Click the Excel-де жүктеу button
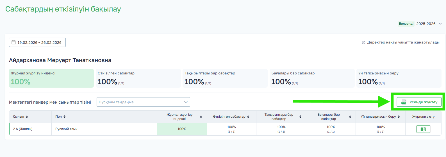446x157 pixels. coord(419,102)
